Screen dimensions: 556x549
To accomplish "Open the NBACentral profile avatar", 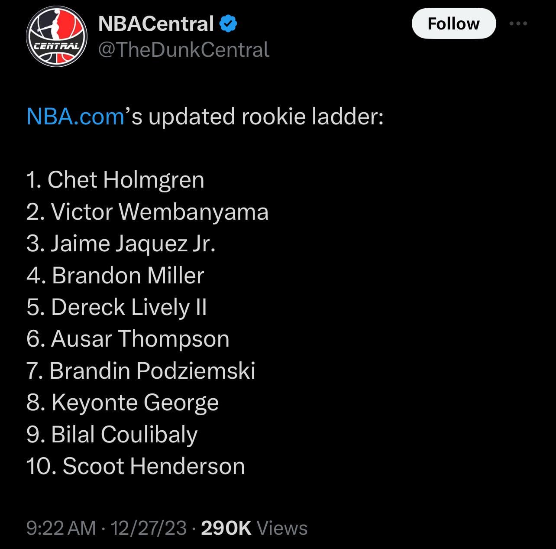I will [56, 37].
